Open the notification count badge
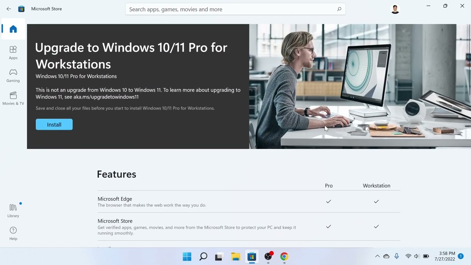 460,256
